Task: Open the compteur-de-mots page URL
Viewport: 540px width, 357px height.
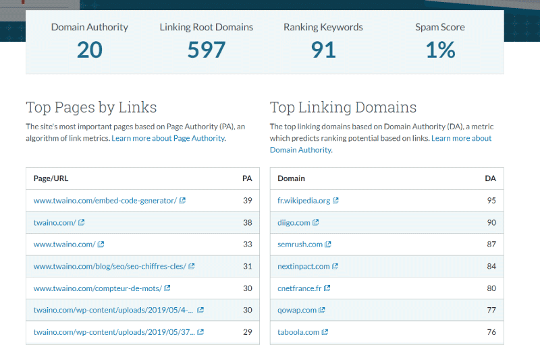Action: click(x=97, y=288)
